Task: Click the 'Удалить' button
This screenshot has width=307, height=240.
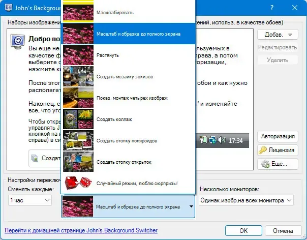Action: tap(278, 60)
